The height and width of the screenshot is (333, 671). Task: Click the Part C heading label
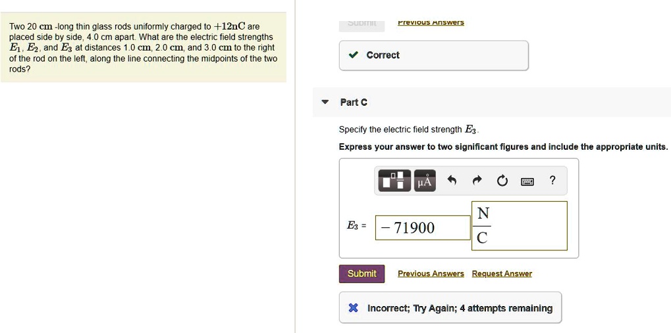coord(354,102)
